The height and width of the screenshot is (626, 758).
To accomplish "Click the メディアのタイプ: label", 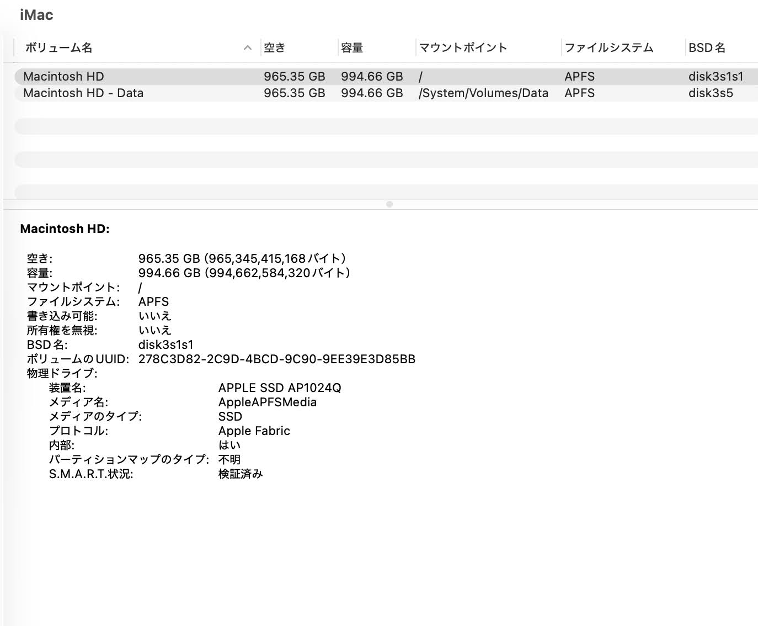I will click(x=95, y=416).
